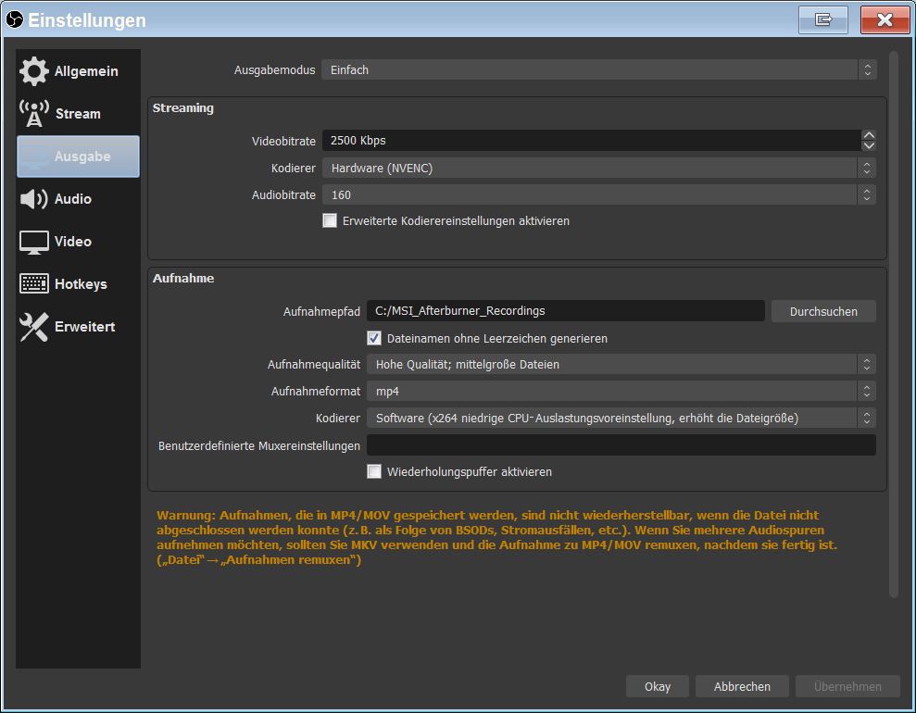The height and width of the screenshot is (713, 916).
Task: Open Streaming Kodierer dropdown Hardware (NVENC)
Action: (599, 169)
